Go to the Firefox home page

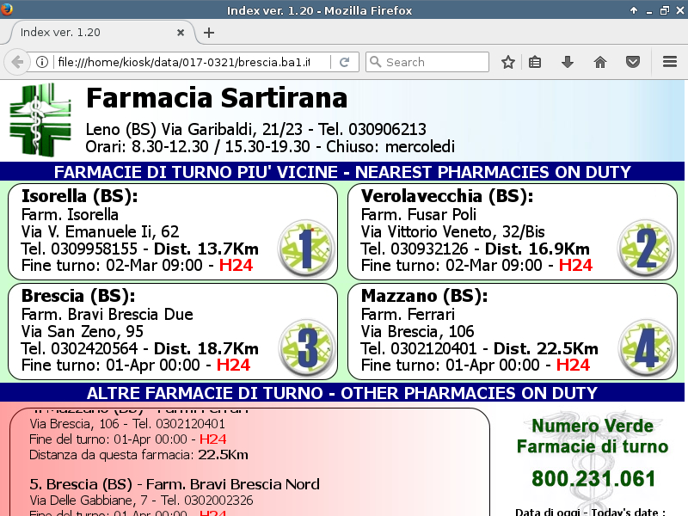click(x=600, y=62)
